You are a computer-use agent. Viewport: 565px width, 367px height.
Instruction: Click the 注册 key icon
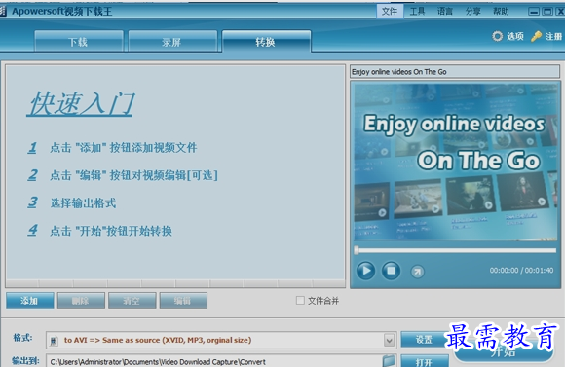[536, 36]
